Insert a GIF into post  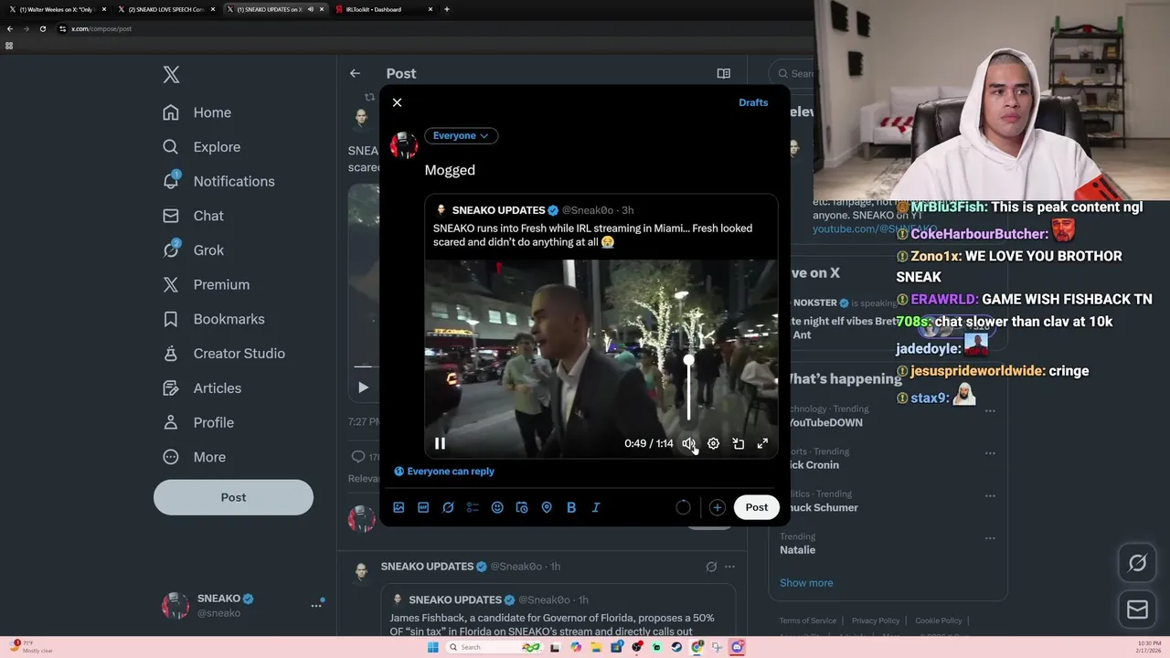click(x=423, y=507)
